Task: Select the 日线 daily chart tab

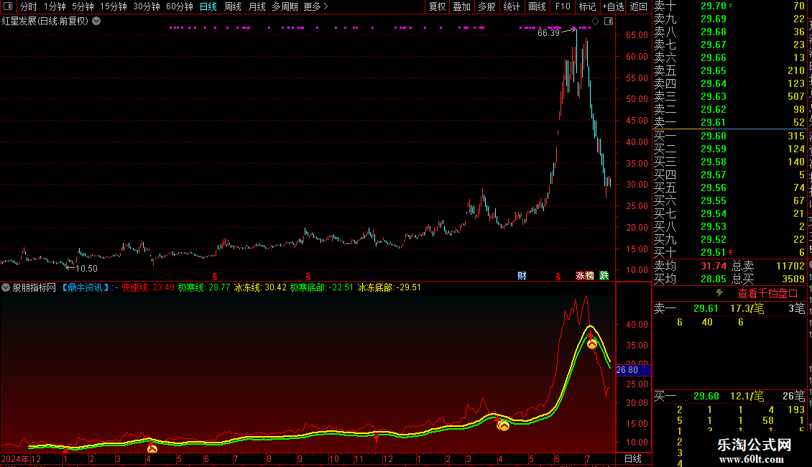Action: (208, 6)
